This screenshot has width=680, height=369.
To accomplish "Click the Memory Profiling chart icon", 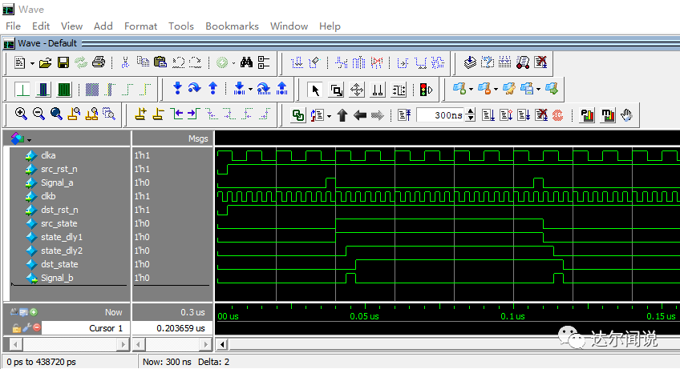I will (x=608, y=115).
